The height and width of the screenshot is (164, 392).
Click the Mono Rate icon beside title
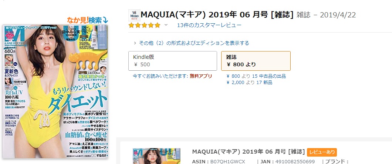[134, 15]
